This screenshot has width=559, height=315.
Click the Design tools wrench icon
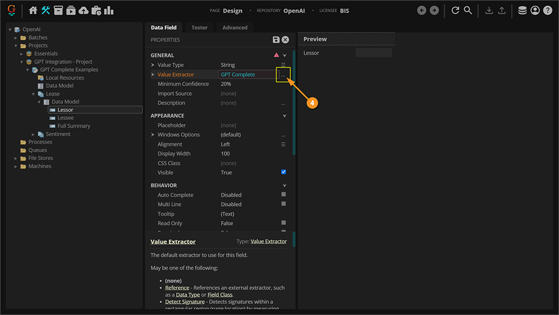coord(46,11)
